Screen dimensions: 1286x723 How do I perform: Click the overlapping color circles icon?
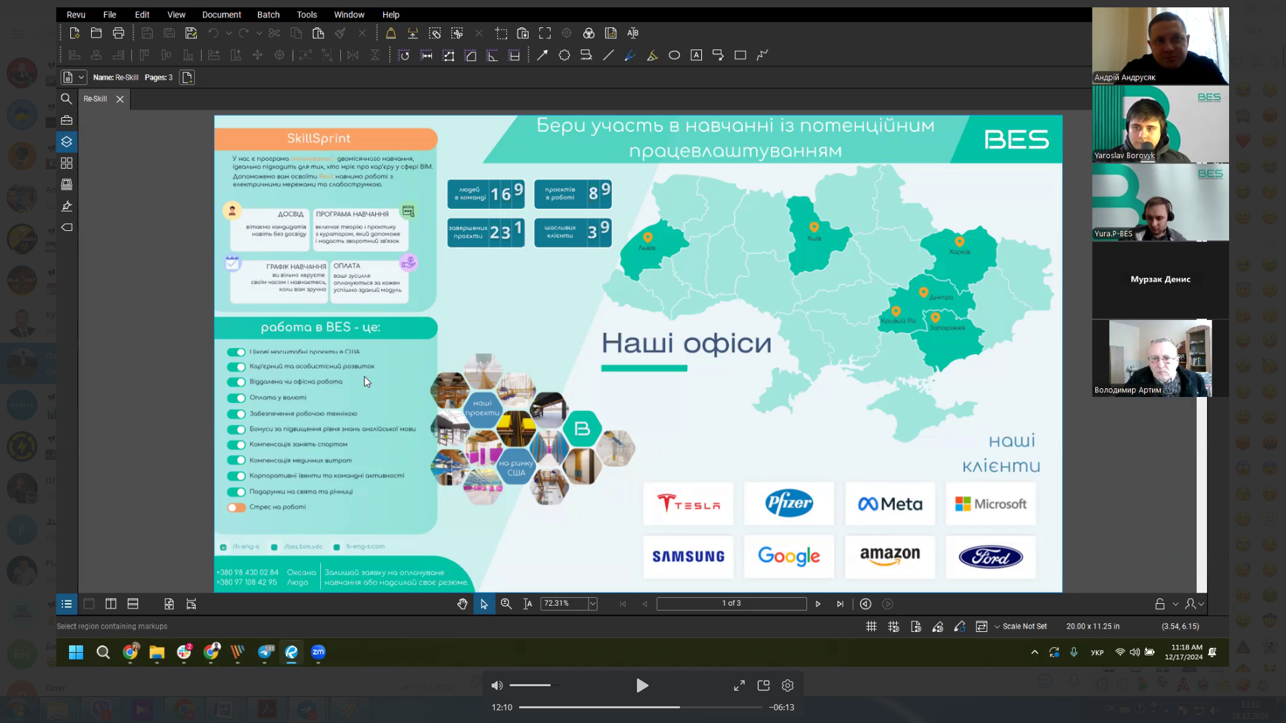tap(589, 33)
